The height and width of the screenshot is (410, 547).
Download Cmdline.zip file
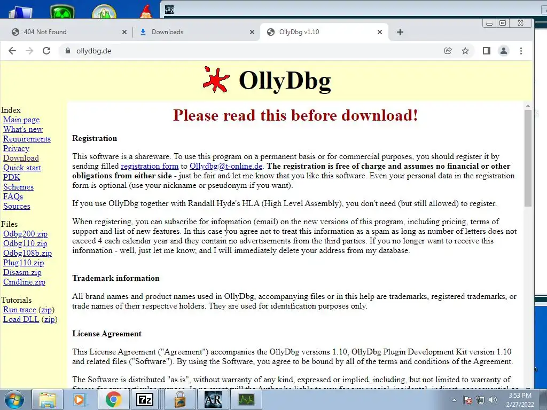click(24, 282)
